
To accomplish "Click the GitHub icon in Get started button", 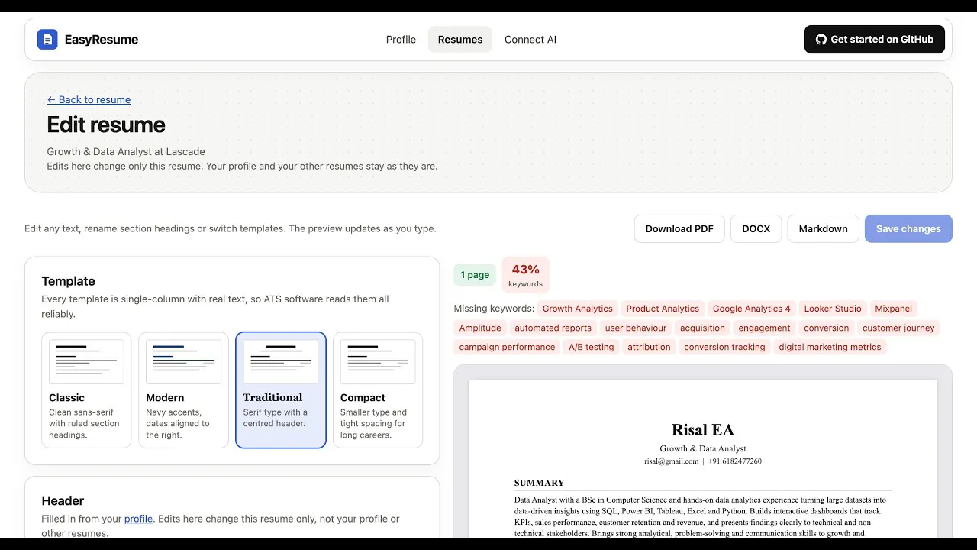I will click(821, 40).
